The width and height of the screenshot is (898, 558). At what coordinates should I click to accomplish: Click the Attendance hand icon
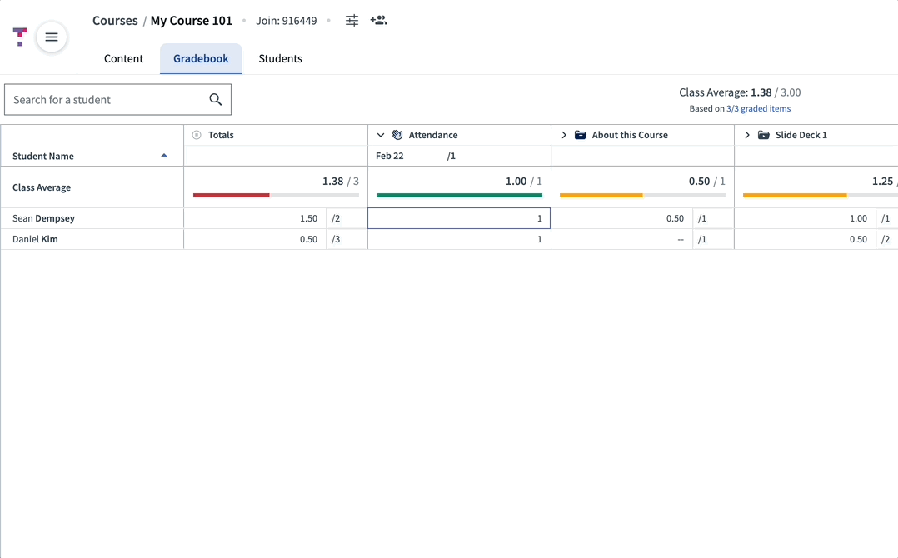397,135
